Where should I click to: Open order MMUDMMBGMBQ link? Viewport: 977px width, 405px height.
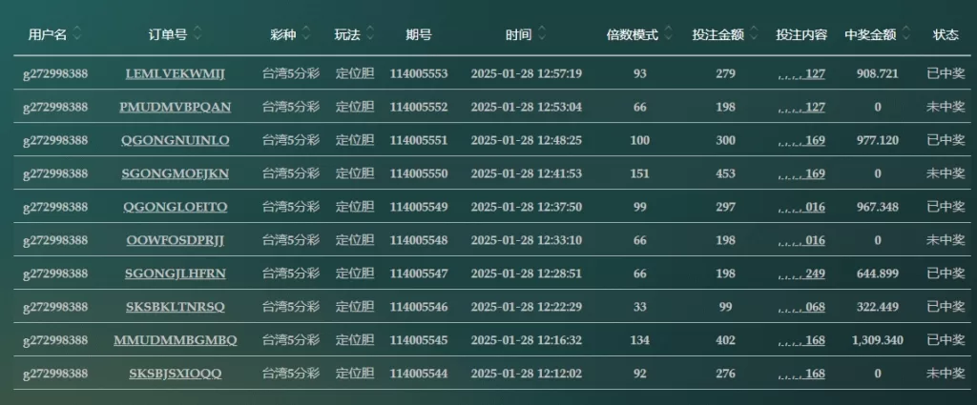[176, 340]
